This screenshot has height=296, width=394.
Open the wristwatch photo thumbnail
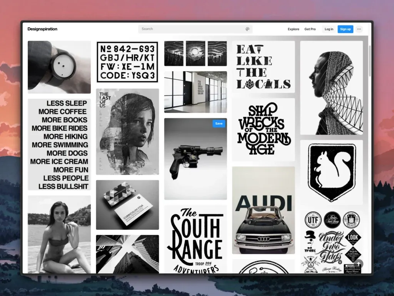(x=59, y=67)
